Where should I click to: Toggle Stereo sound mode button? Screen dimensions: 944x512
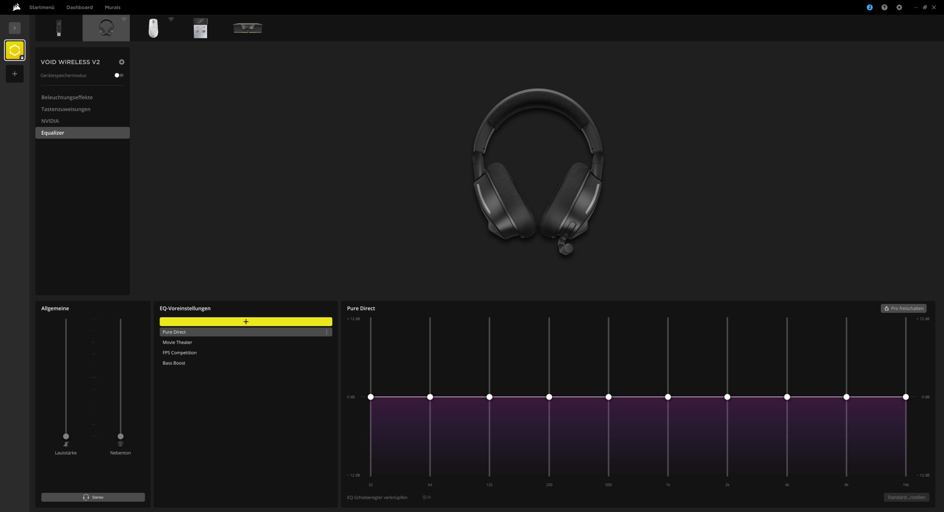point(93,497)
